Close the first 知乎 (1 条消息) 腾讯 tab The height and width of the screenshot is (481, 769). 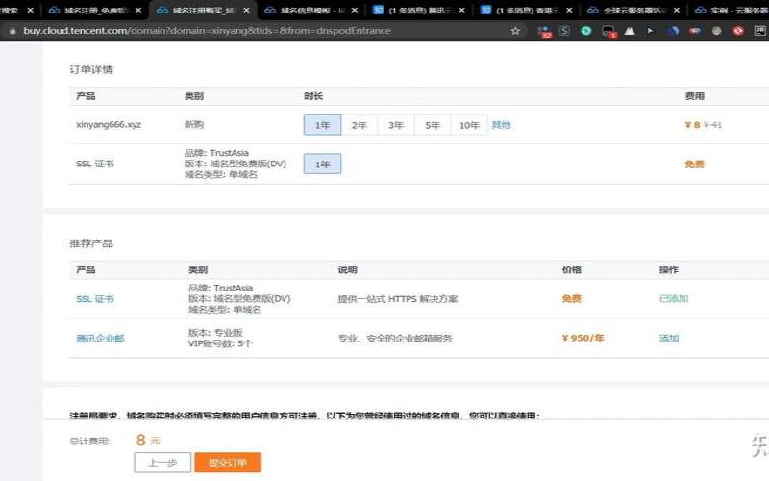click(x=461, y=10)
